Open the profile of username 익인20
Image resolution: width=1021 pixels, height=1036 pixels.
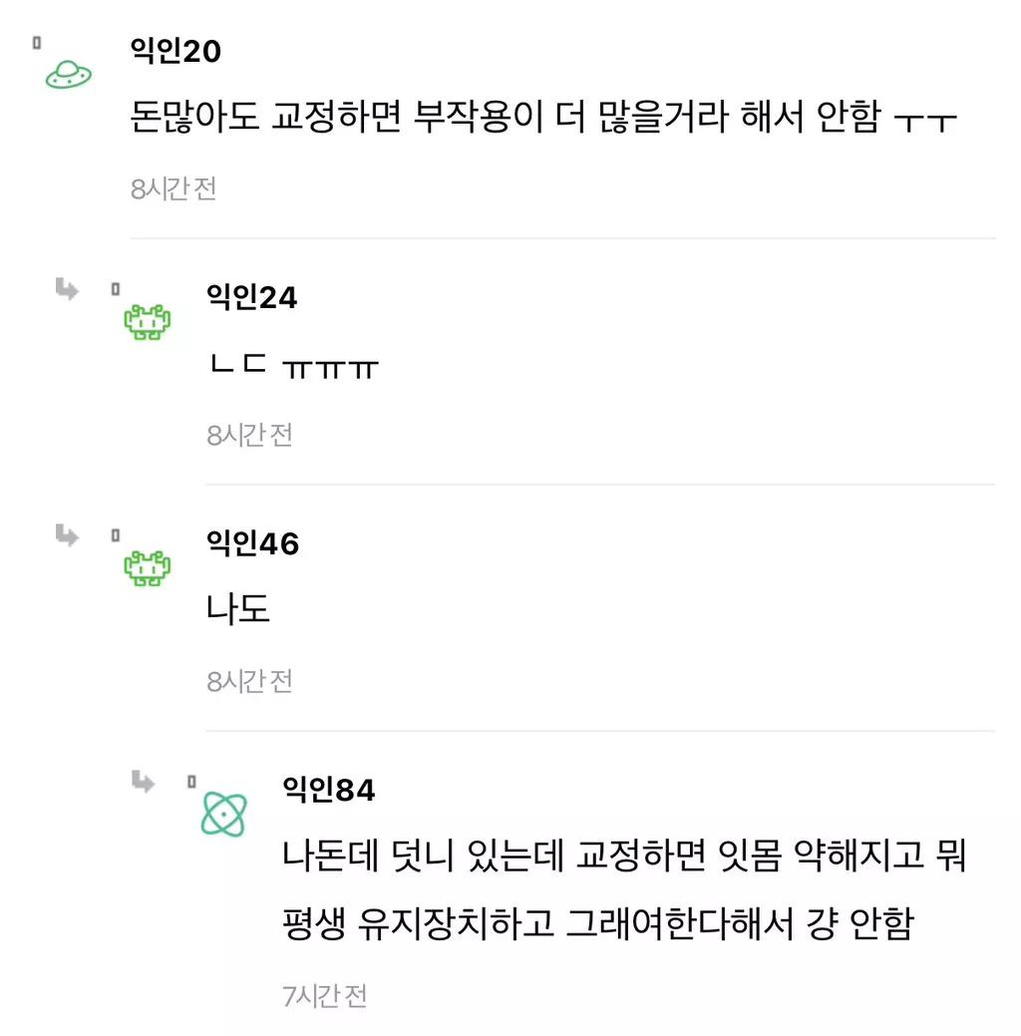point(175,50)
